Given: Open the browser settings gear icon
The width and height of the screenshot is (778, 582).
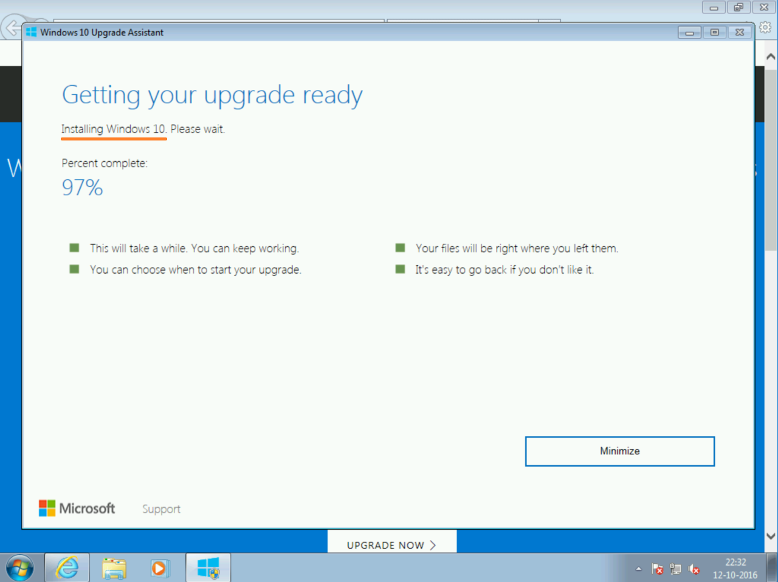Looking at the screenshot, I should click(765, 27).
